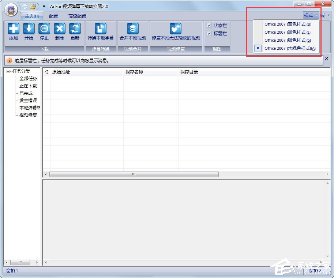Select 视频修复 in the task tree

[x=28, y=115]
